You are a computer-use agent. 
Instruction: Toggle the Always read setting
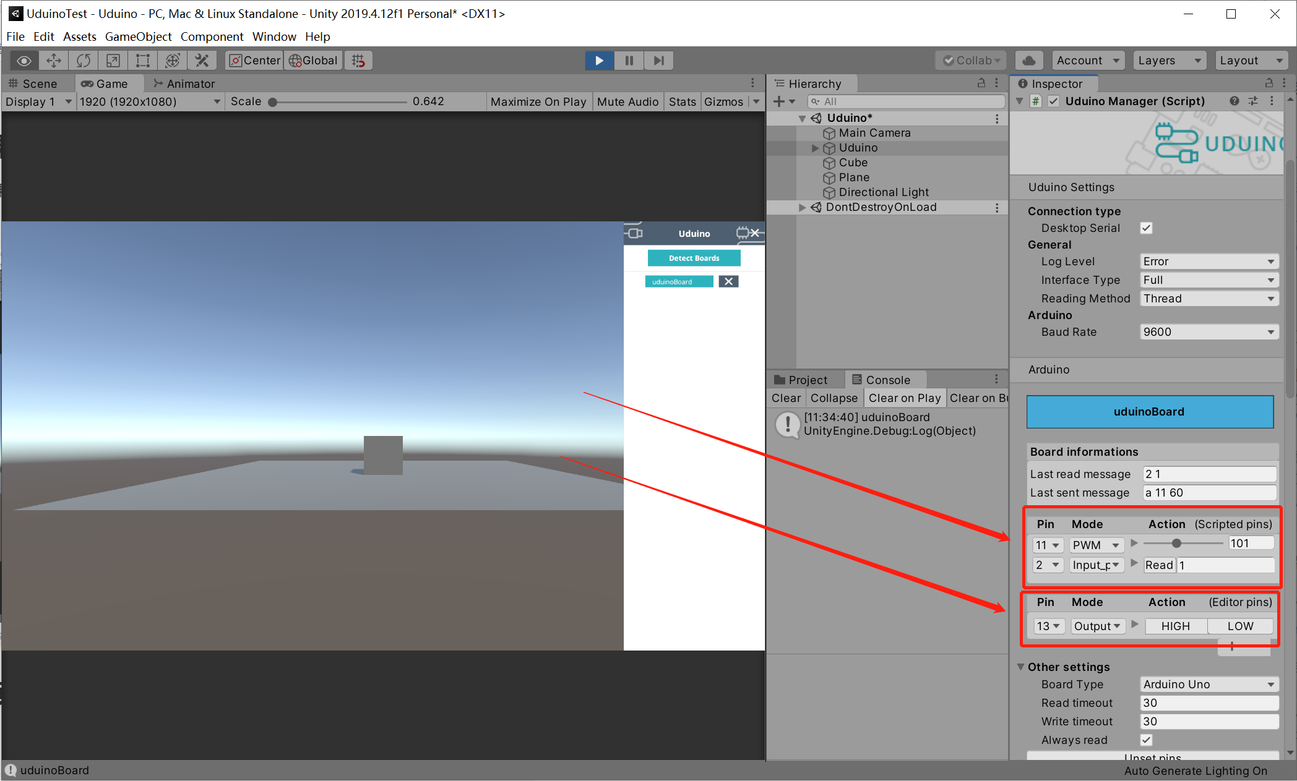pyautogui.click(x=1146, y=740)
